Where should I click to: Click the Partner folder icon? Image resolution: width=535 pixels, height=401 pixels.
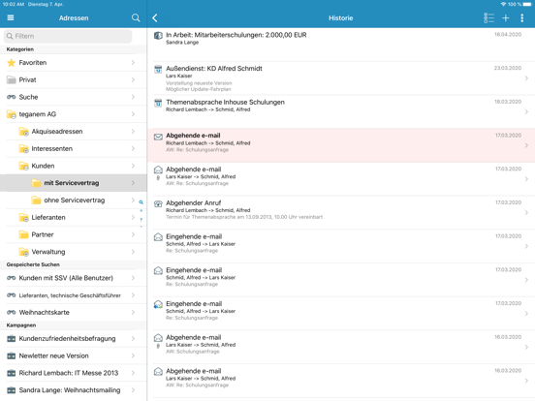point(23,234)
